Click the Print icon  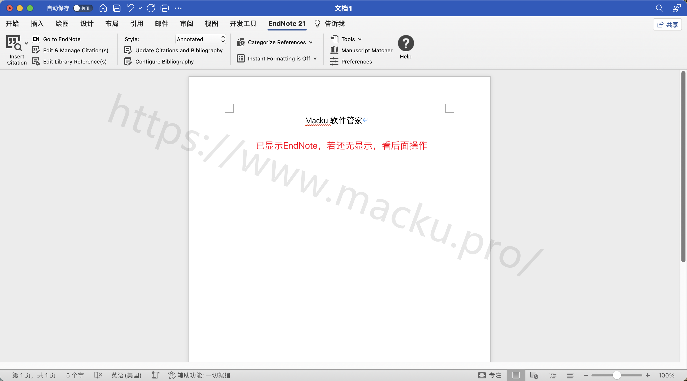coord(165,8)
